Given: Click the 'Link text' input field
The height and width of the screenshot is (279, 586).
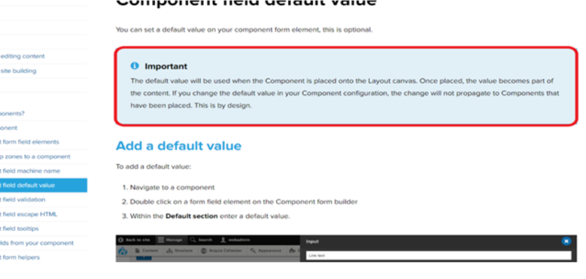Looking at the screenshot, I should 439,256.
